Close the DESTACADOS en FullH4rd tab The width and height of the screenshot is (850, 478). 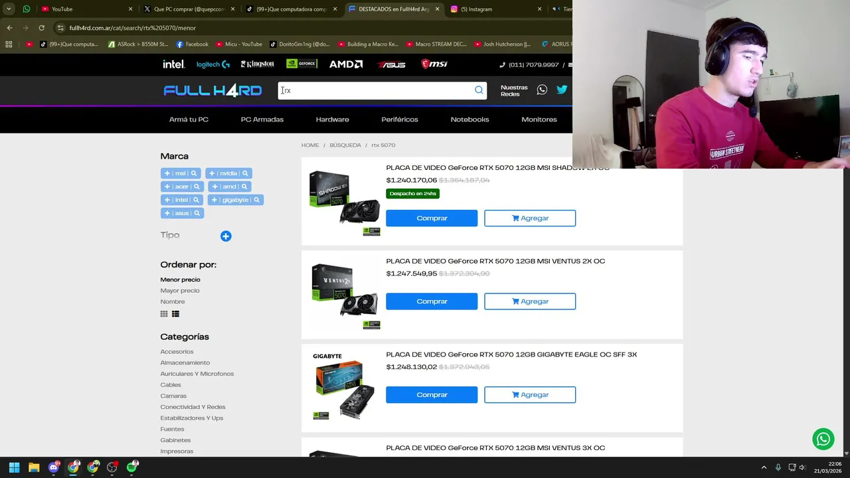point(438,9)
